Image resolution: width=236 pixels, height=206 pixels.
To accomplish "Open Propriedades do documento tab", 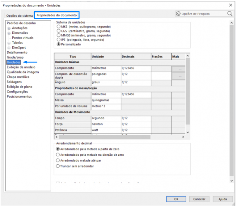I will click(56, 15).
